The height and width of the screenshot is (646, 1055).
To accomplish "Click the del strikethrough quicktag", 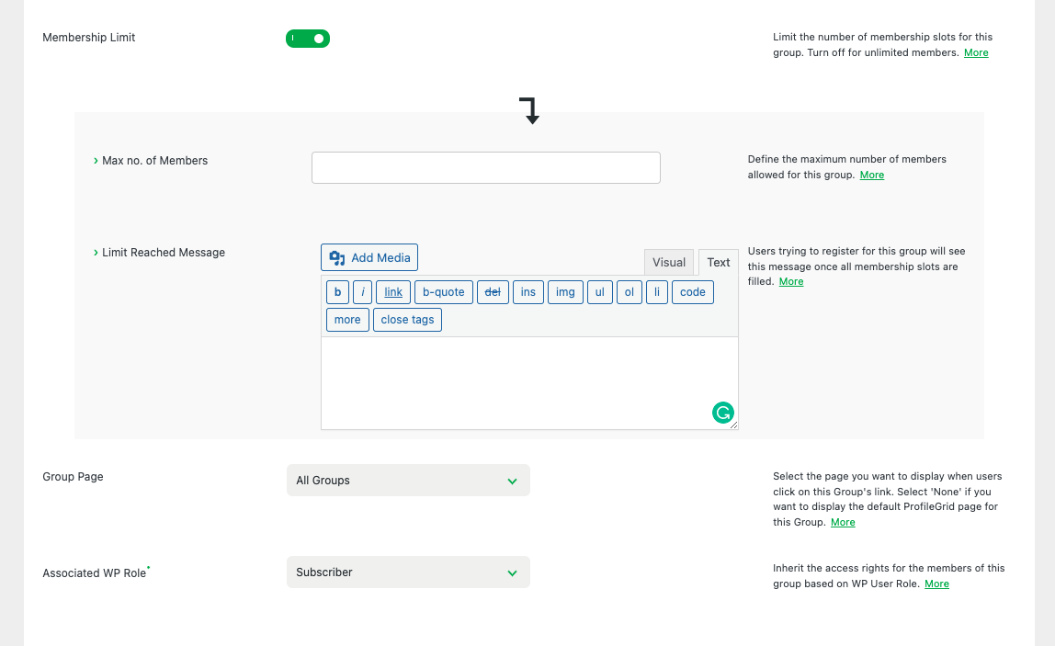I will [x=493, y=292].
